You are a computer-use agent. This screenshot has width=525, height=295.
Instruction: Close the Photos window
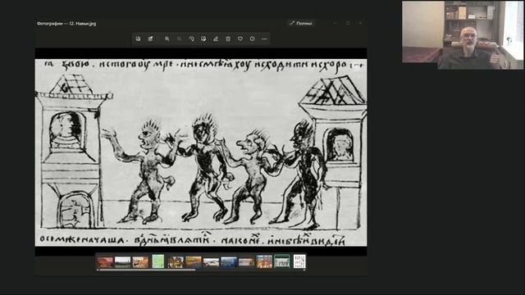point(360,23)
